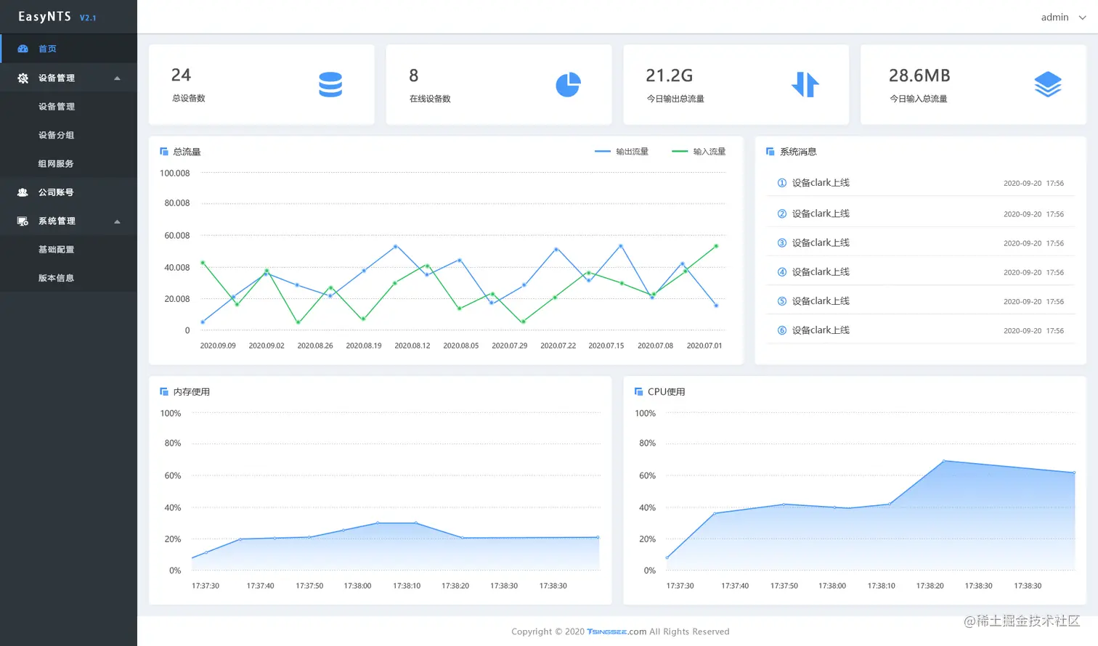Click the pie chart icon on 在线设备数 card
The image size is (1098, 646).
pos(568,84)
